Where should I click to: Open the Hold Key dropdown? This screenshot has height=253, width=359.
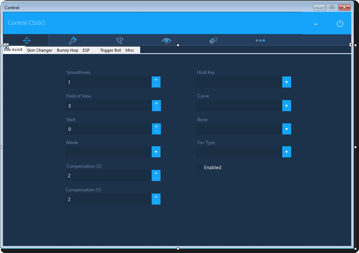pos(287,82)
